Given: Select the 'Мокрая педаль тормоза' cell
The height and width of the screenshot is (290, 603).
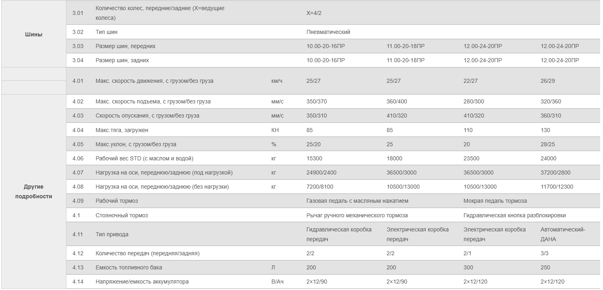Looking at the screenshot, I should [495, 201].
